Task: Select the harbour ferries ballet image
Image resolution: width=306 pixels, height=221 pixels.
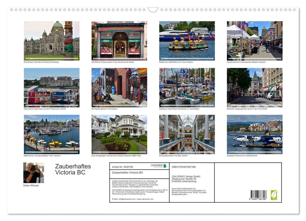Action: pyautogui.click(x=187, y=40)
